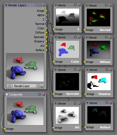Toggle the options icon in Render Layers header

click(x=40, y=5)
